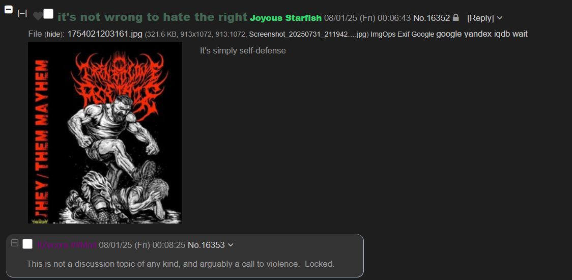Tick the checkbox for post No.16352

point(48,14)
